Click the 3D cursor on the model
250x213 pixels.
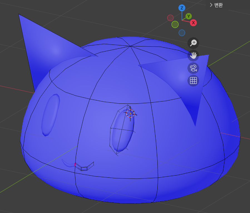tap(130, 113)
